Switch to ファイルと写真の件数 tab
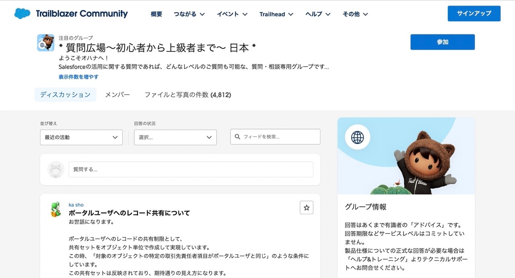The image size is (515, 278). pos(188,95)
